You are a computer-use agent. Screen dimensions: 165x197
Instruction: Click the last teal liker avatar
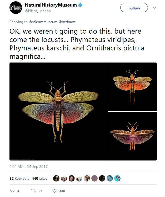click(118, 178)
